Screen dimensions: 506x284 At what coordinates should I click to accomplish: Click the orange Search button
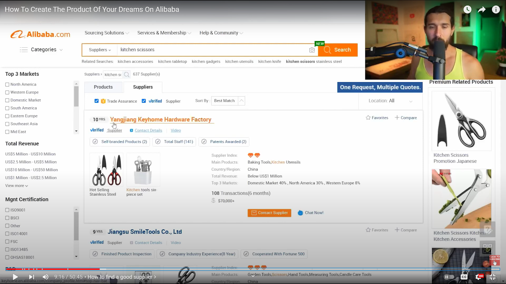coord(338,50)
